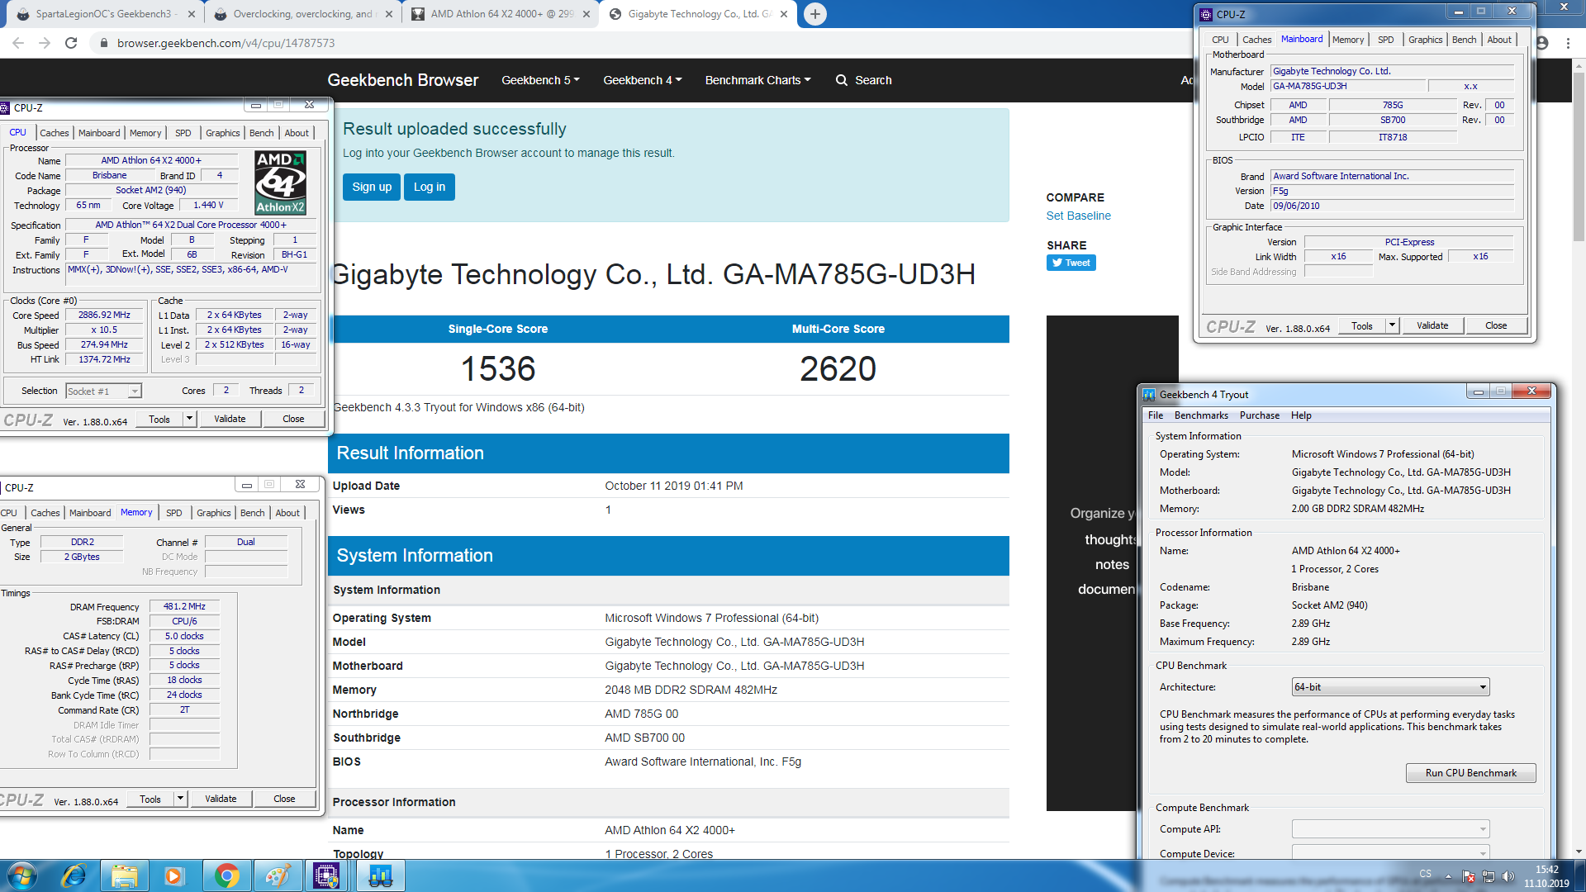Click Validate in CPU-Z Mainboard window
This screenshot has height=892, width=1586.
pyautogui.click(x=1432, y=325)
